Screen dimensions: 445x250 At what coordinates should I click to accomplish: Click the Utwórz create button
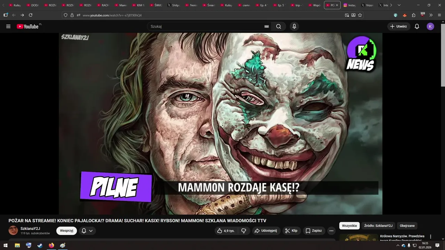(398, 26)
